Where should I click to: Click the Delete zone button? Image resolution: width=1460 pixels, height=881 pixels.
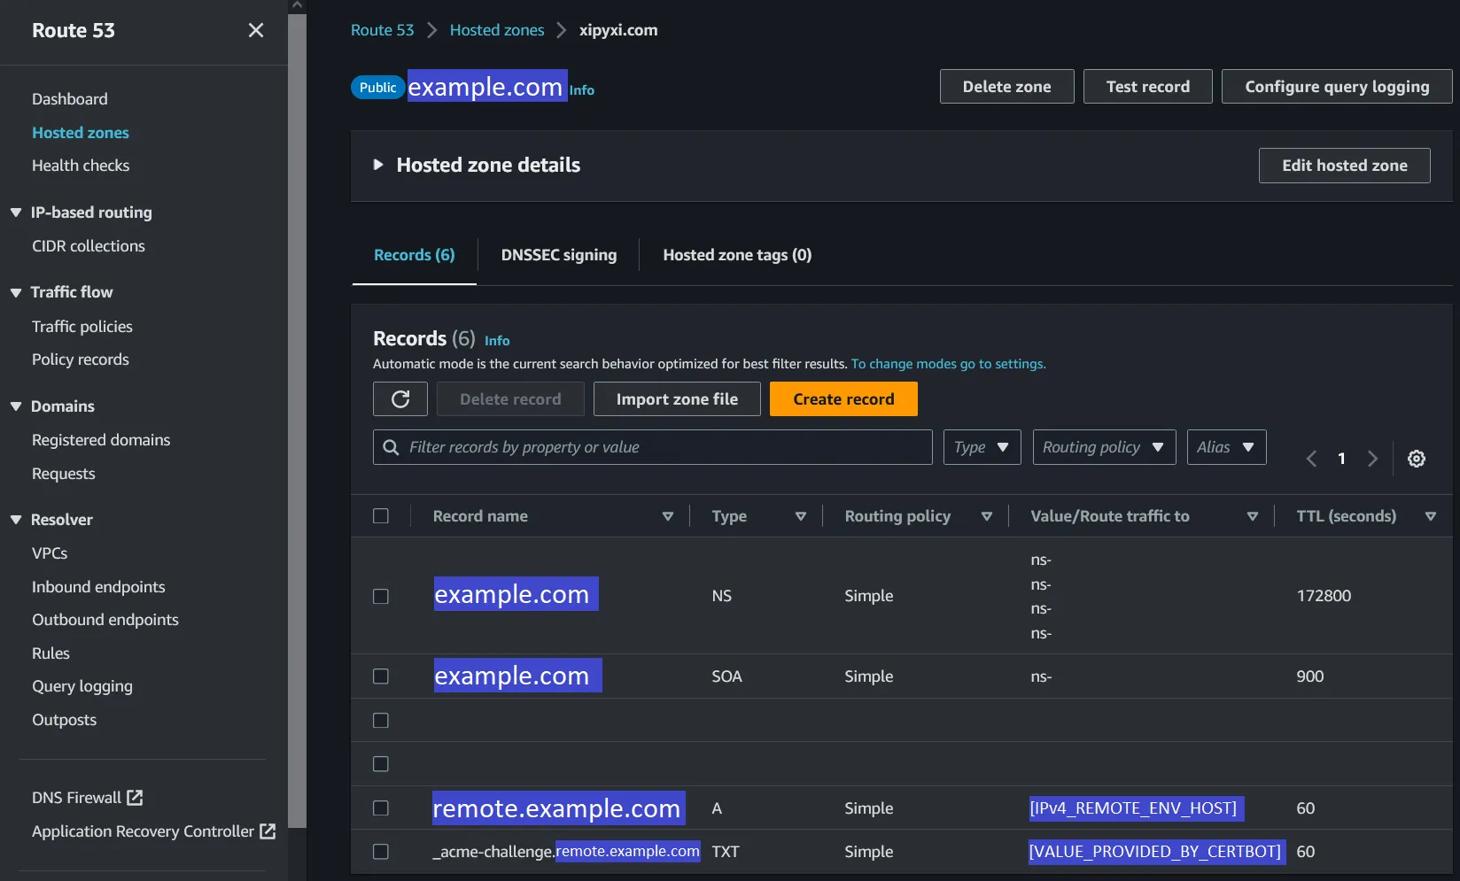pos(1007,87)
